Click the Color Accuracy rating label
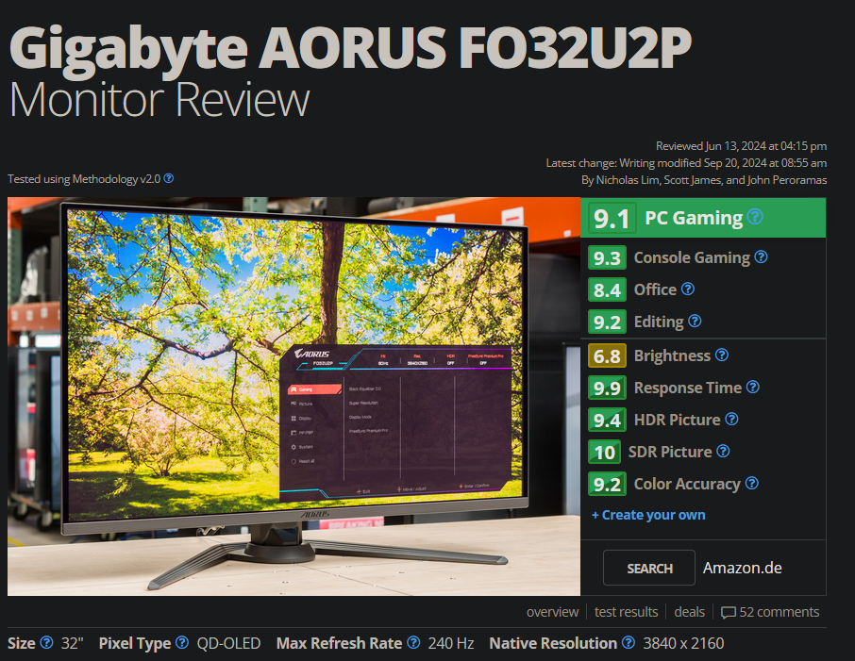 tap(687, 484)
